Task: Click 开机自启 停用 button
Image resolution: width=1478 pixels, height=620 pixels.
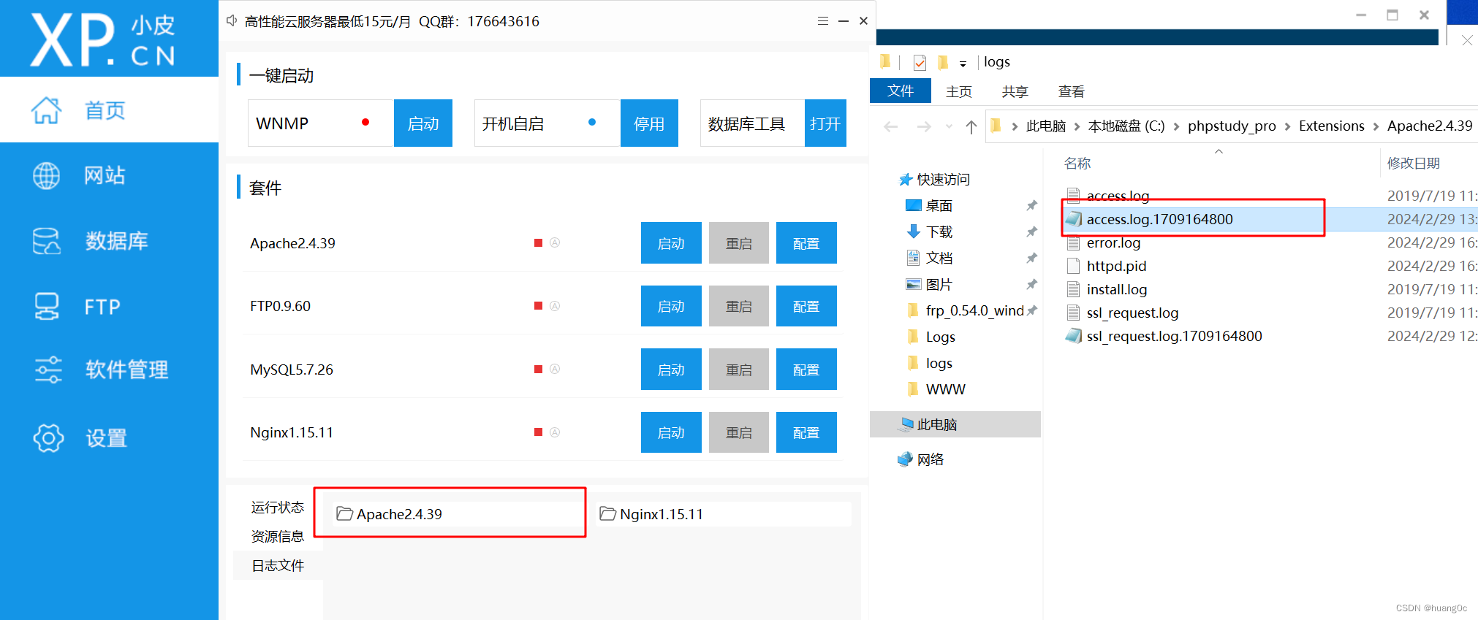Action: 649,123
